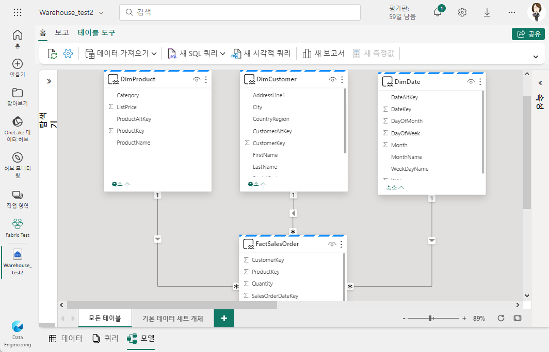
Task: Click New report (새 보고서)
Action: tap(324, 54)
